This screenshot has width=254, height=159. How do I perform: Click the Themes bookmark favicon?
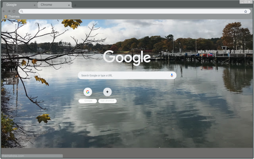(x=6, y=17)
